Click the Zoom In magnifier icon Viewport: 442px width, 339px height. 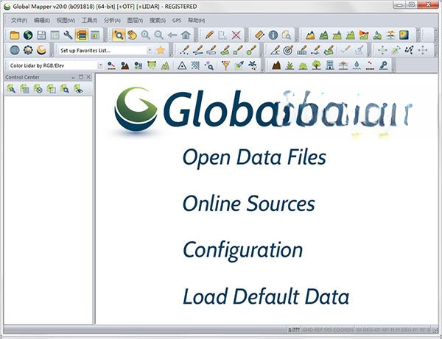[145, 35]
